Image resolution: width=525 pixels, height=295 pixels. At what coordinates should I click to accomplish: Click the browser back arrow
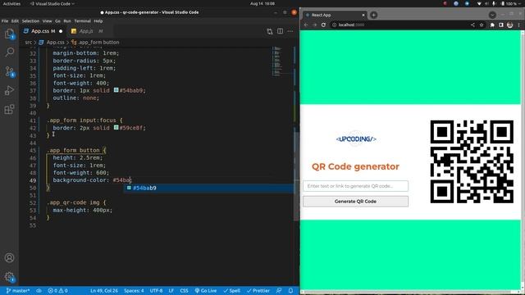pos(306,25)
